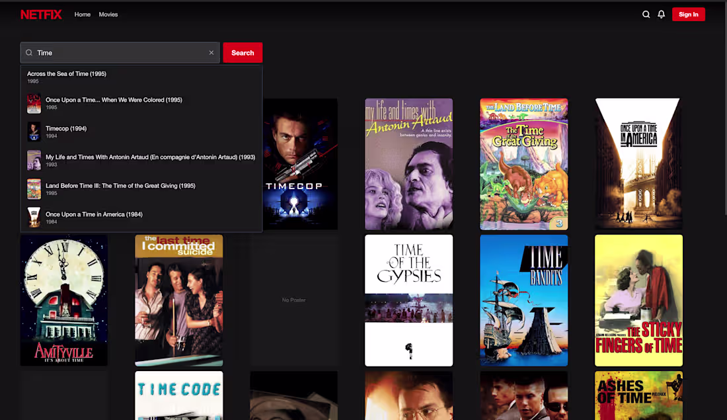
Task: Click the Timecop suggestion thumbnail
Action: click(x=34, y=132)
